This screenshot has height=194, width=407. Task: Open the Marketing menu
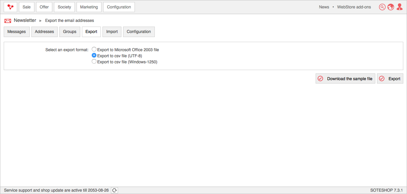point(89,7)
